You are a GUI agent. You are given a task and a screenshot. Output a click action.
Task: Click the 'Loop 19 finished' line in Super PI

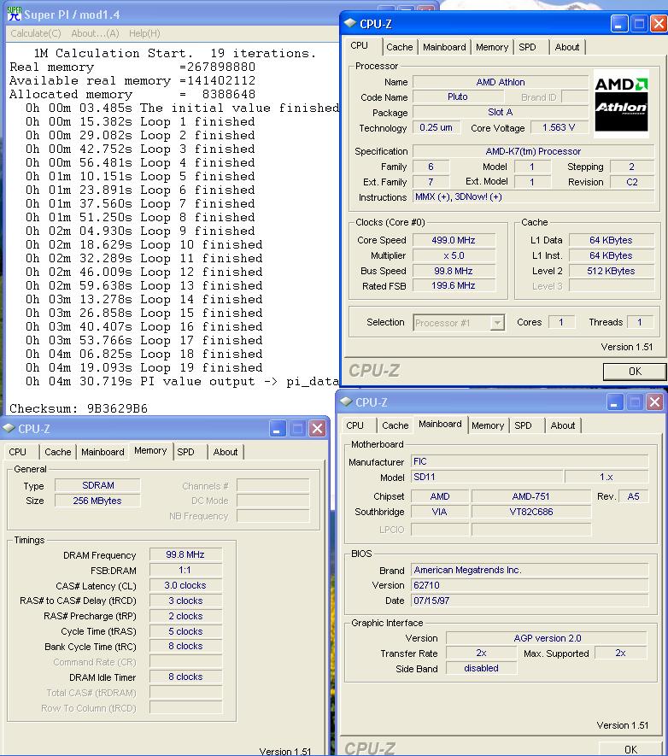coord(144,368)
